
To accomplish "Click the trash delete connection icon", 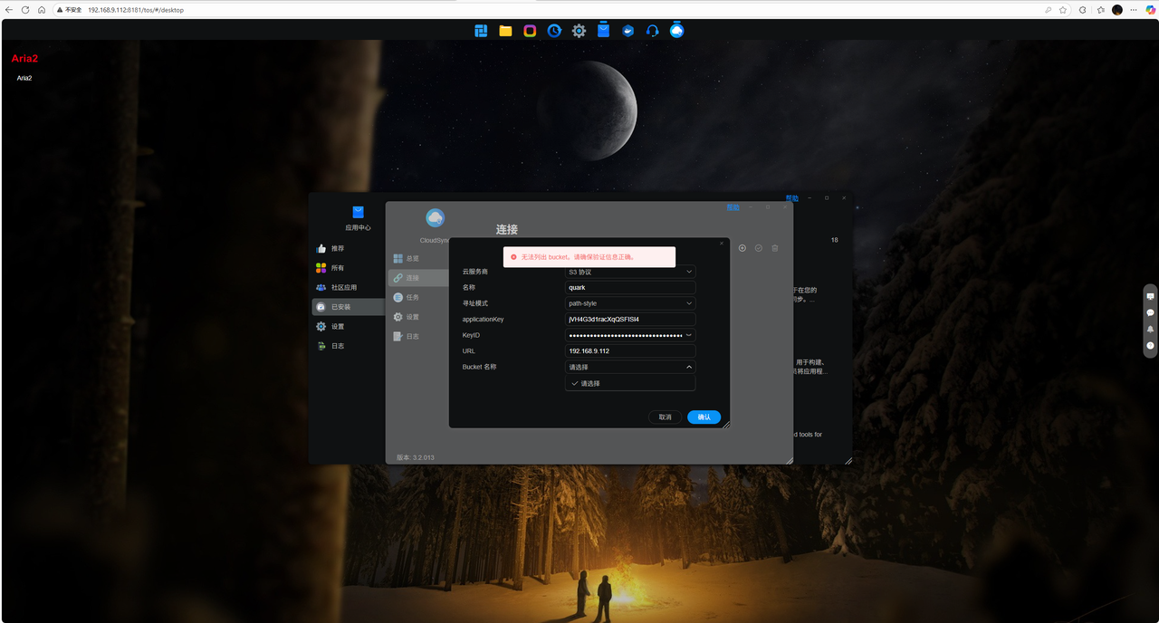I will point(775,248).
